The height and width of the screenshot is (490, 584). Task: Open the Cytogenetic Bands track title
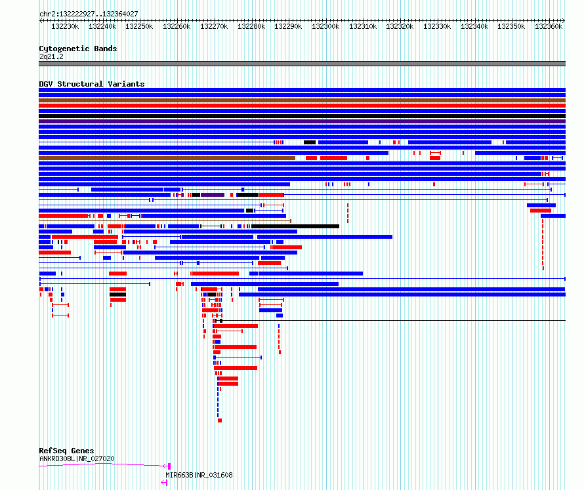click(x=78, y=49)
